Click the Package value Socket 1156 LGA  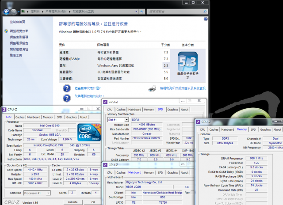(50, 135)
